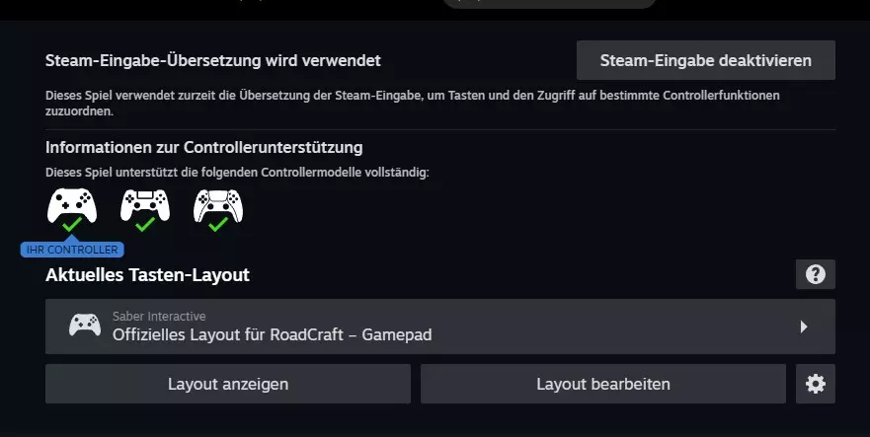Click the 'Aktuelles Tasten-Layout' heading
The image size is (870, 437).
[147, 275]
